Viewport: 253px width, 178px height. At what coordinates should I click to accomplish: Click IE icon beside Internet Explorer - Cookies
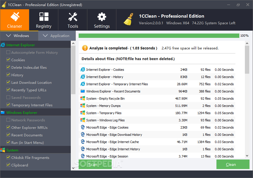83,70
